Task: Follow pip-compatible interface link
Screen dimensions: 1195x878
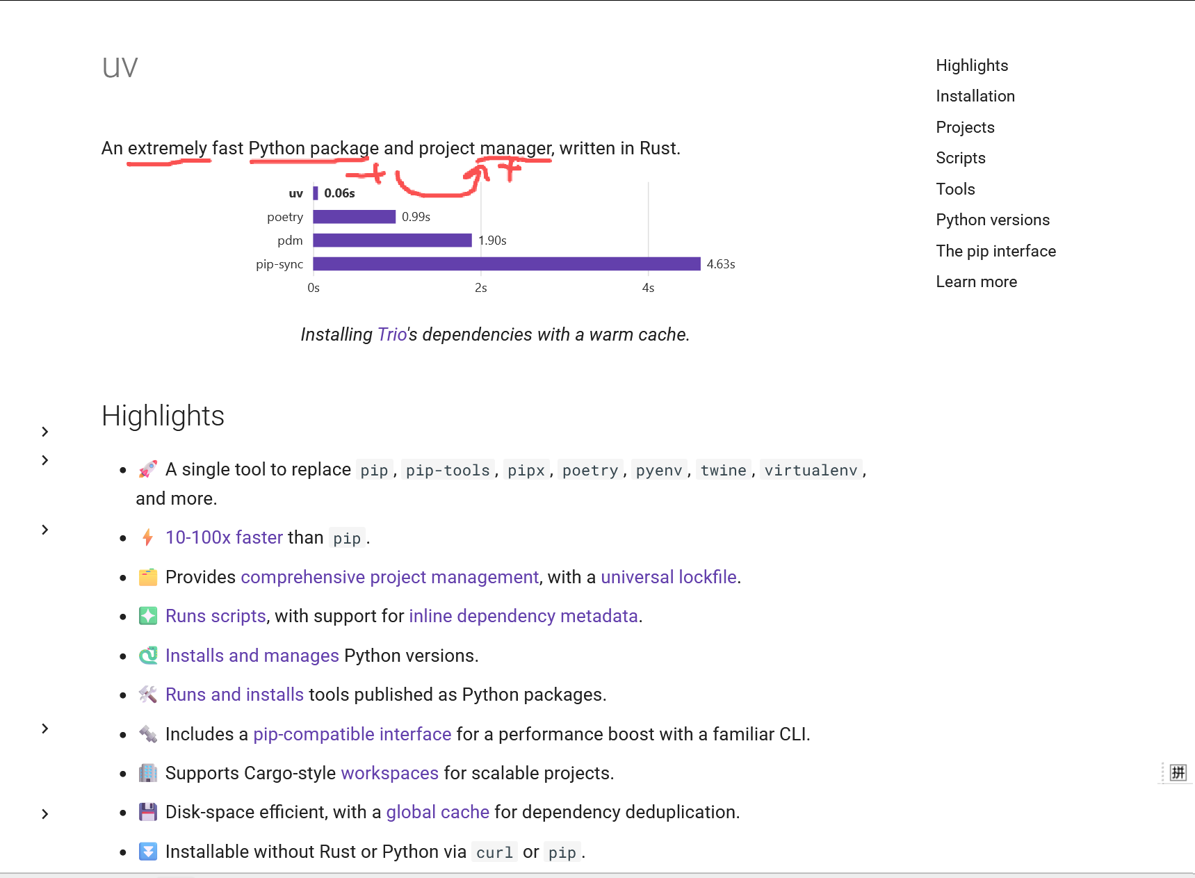Action: 352,734
